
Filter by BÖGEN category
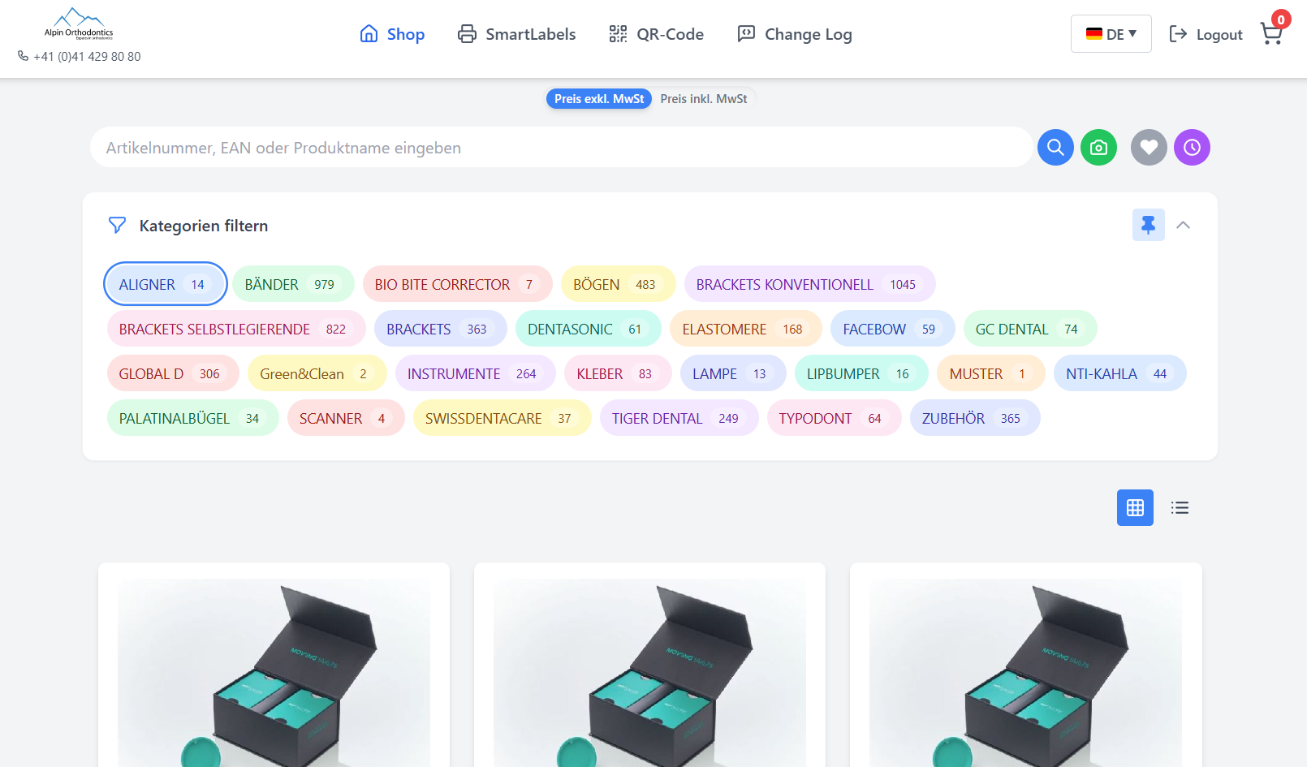point(618,284)
